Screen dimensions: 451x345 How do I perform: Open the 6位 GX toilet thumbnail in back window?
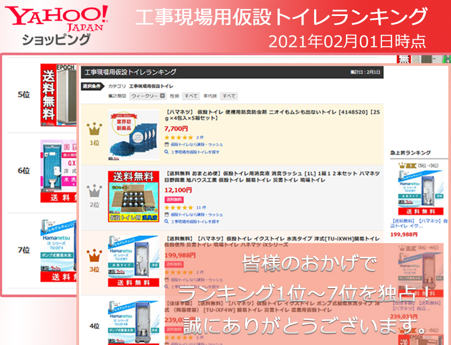click(x=58, y=171)
